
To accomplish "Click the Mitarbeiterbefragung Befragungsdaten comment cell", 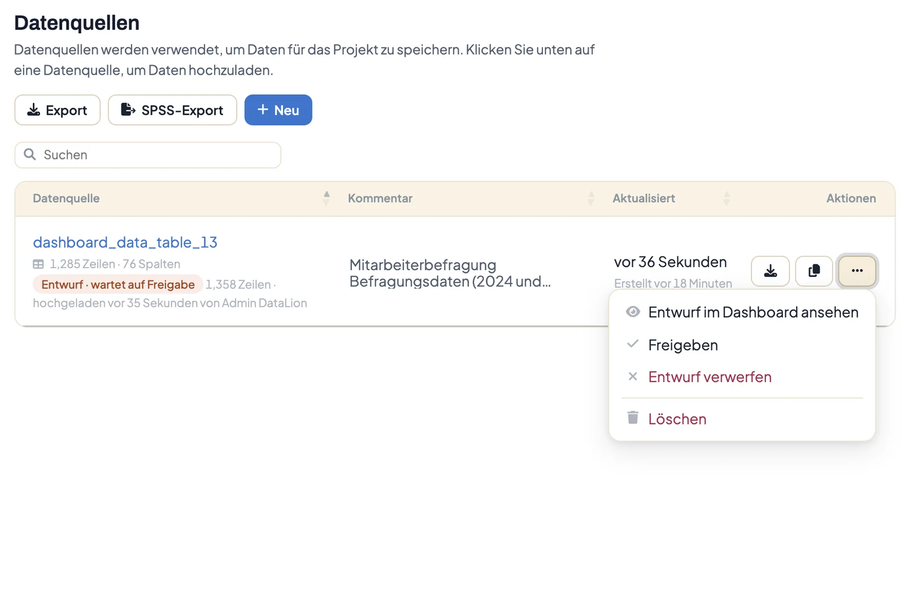I will pos(450,273).
